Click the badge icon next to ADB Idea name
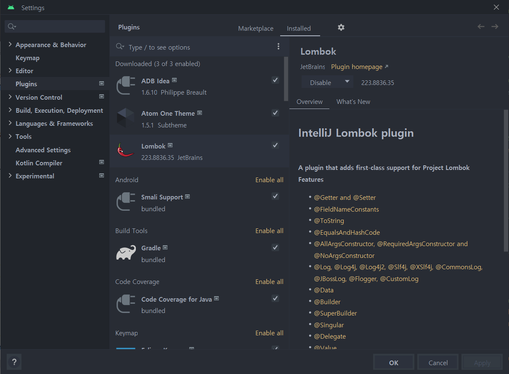 tap(174, 80)
